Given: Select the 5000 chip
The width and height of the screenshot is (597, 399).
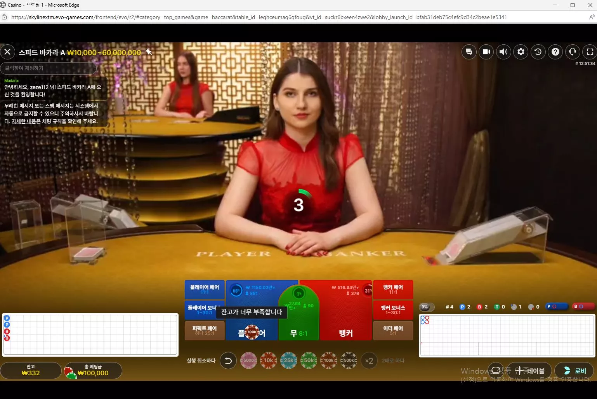Looking at the screenshot, I should coord(248,361).
